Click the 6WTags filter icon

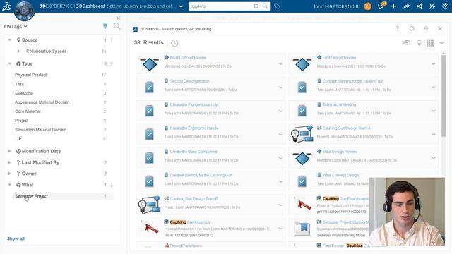tap(105, 26)
